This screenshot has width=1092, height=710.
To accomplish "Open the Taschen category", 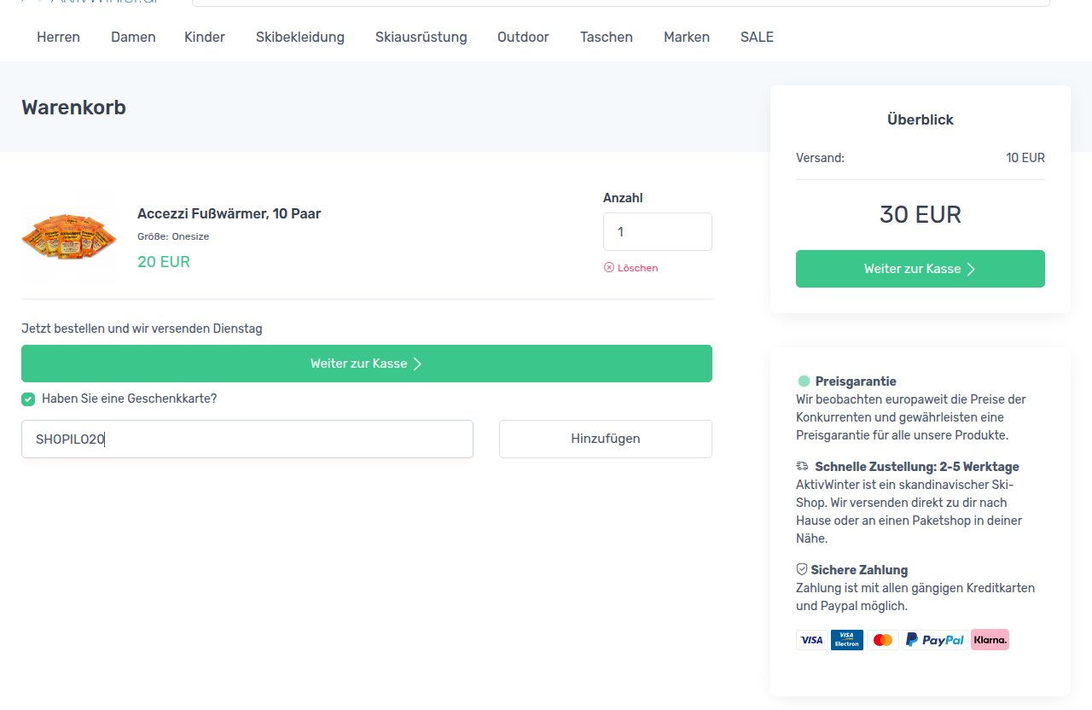I will point(607,37).
